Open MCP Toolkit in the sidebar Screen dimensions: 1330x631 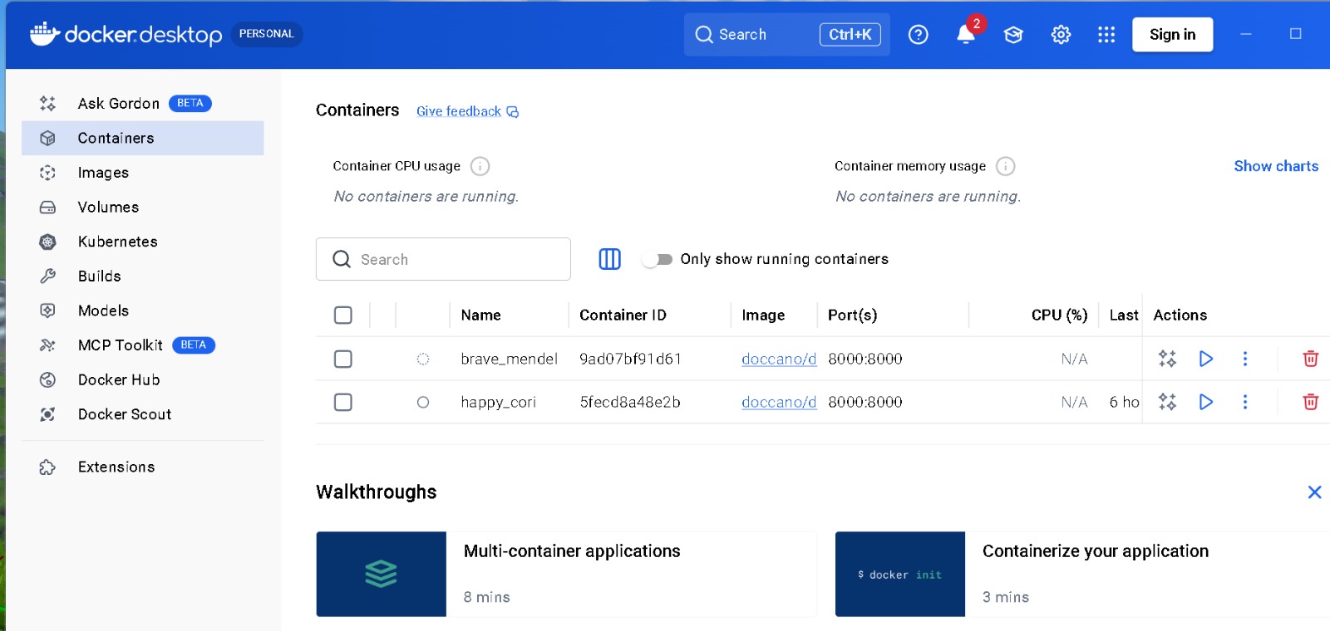[x=143, y=345]
